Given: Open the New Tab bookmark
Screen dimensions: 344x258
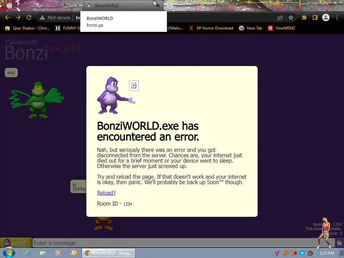Looking at the screenshot, I should tap(251, 28).
